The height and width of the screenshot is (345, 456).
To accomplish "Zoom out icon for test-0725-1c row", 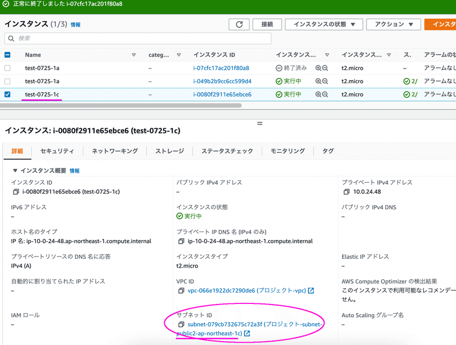I will pyautogui.click(x=325, y=94).
